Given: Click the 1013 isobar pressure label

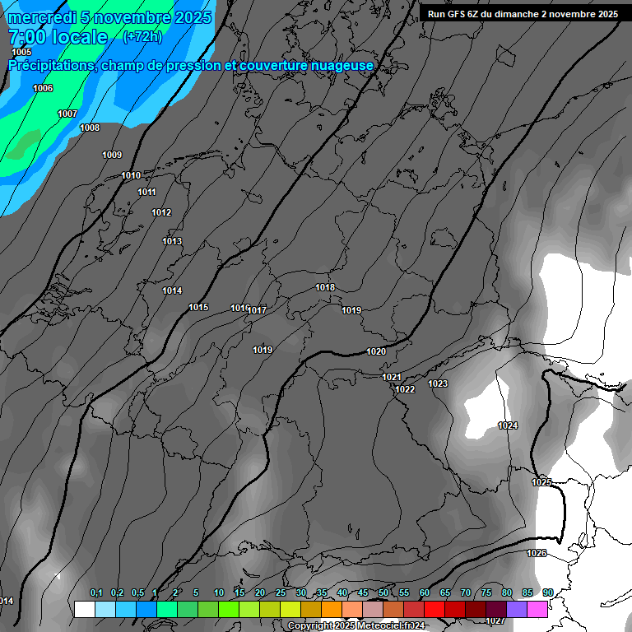Looking at the screenshot, I should 172,241.
